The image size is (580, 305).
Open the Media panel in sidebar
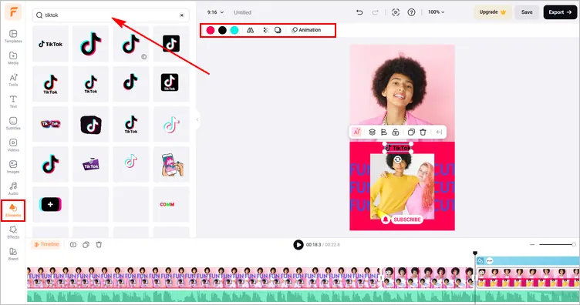(x=13, y=58)
